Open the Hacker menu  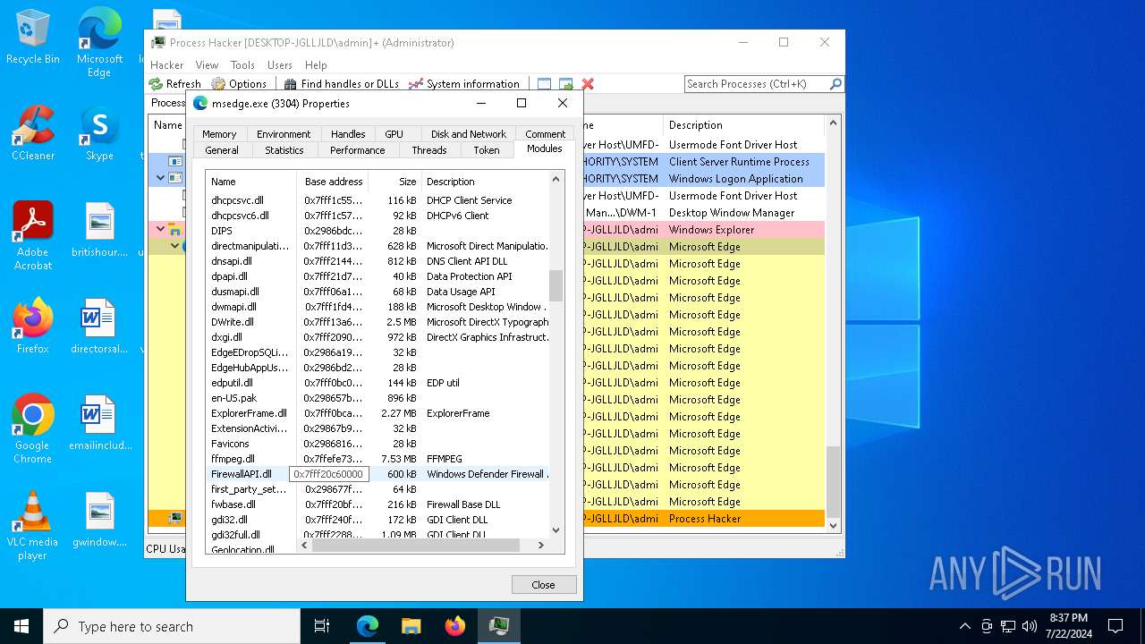point(166,65)
